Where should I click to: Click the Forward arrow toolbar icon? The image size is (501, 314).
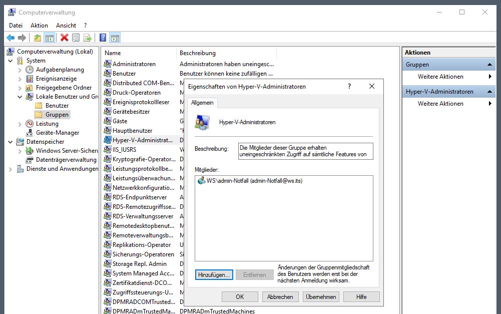tap(22, 38)
